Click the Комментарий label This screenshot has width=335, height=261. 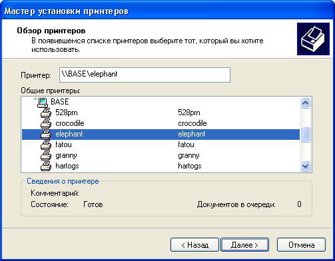tap(55, 193)
